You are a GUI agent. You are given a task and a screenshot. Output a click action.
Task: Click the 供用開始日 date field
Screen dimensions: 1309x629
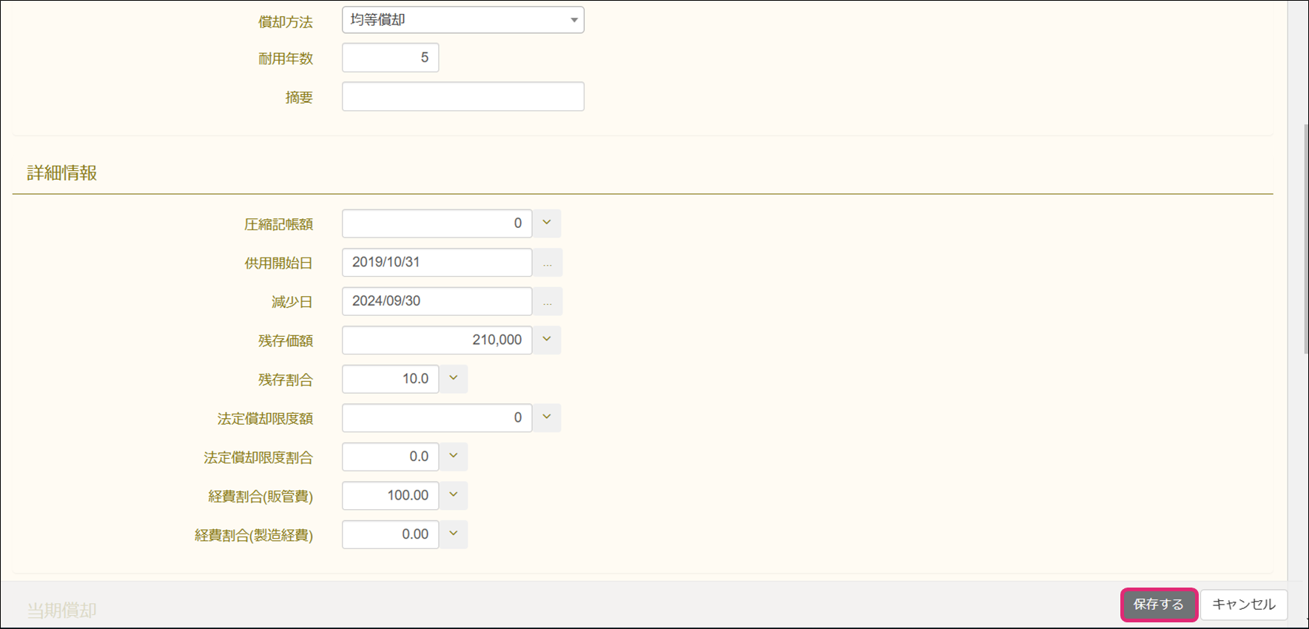(437, 262)
